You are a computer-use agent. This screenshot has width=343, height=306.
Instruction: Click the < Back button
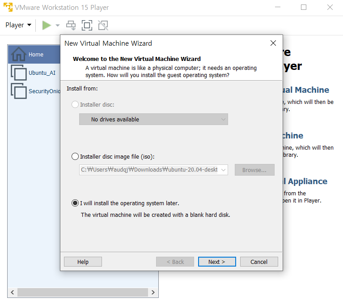click(175, 262)
